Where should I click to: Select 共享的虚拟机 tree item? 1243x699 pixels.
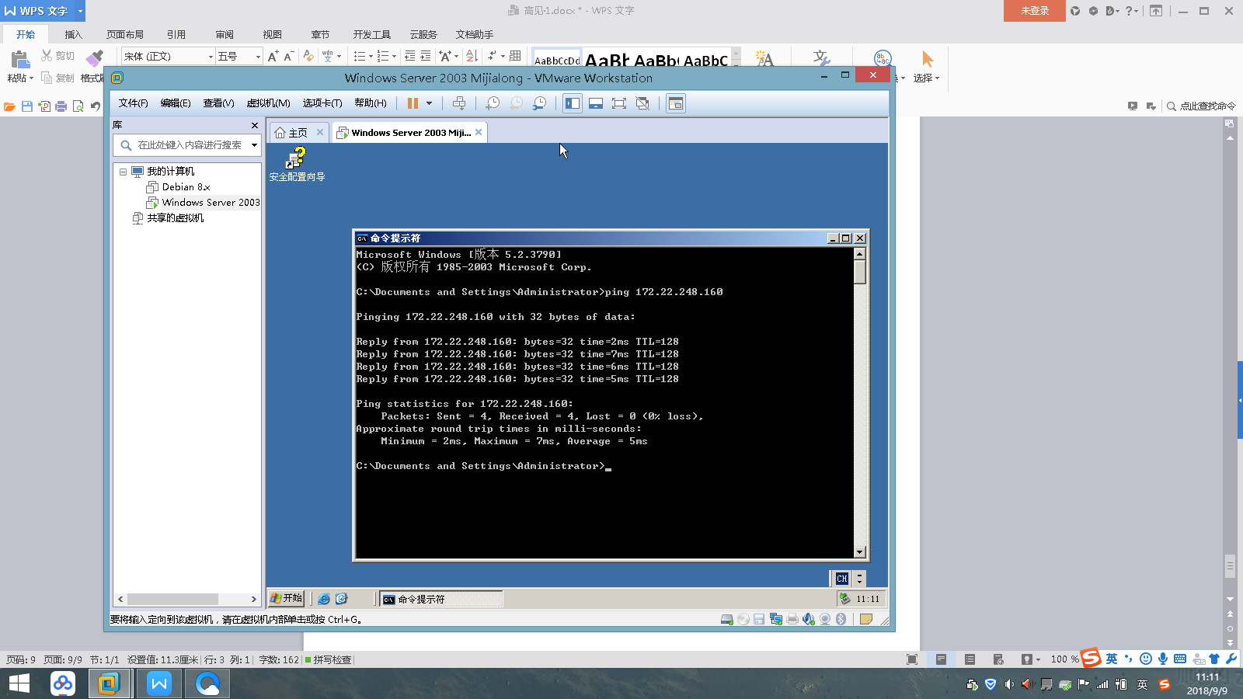[169, 218]
